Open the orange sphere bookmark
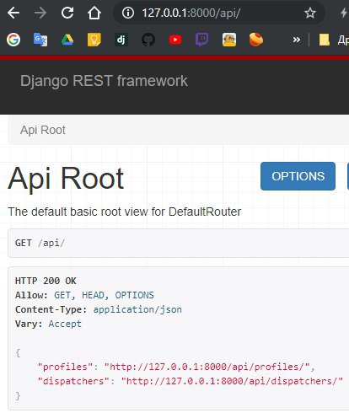 (256, 40)
